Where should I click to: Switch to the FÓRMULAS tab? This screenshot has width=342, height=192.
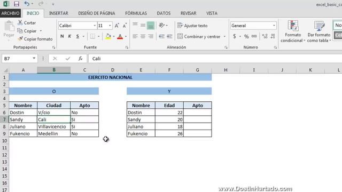[136, 13]
